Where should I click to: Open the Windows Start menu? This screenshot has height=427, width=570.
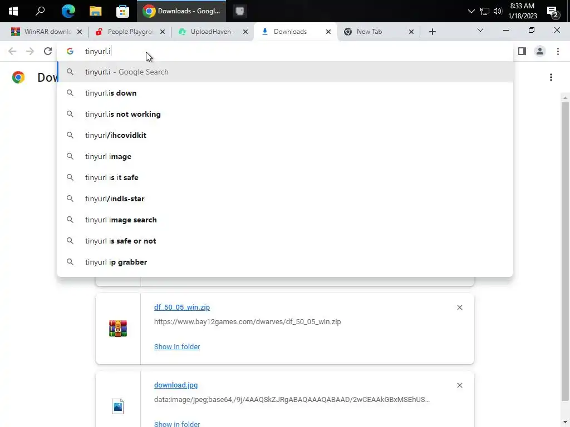(13, 11)
